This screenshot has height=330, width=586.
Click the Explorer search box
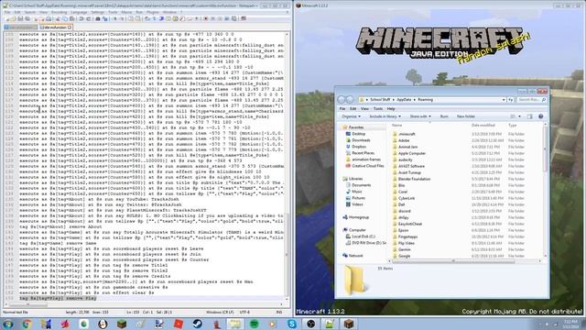531,100
